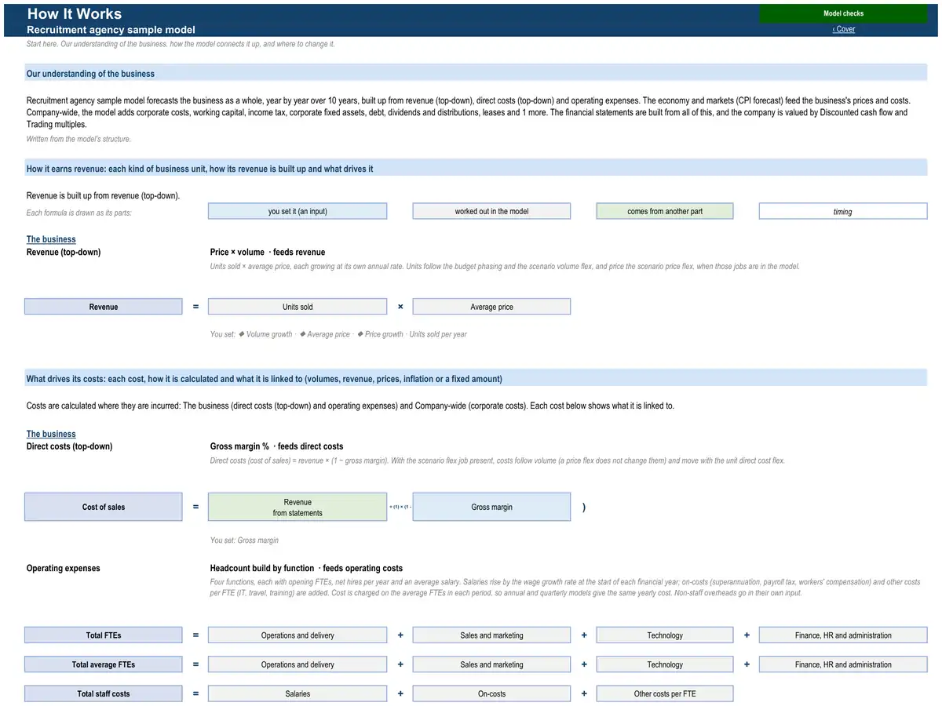Select Finance, HR and administration in Total average FTEs row
This screenshot has width=942, height=706.
(x=843, y=664)
